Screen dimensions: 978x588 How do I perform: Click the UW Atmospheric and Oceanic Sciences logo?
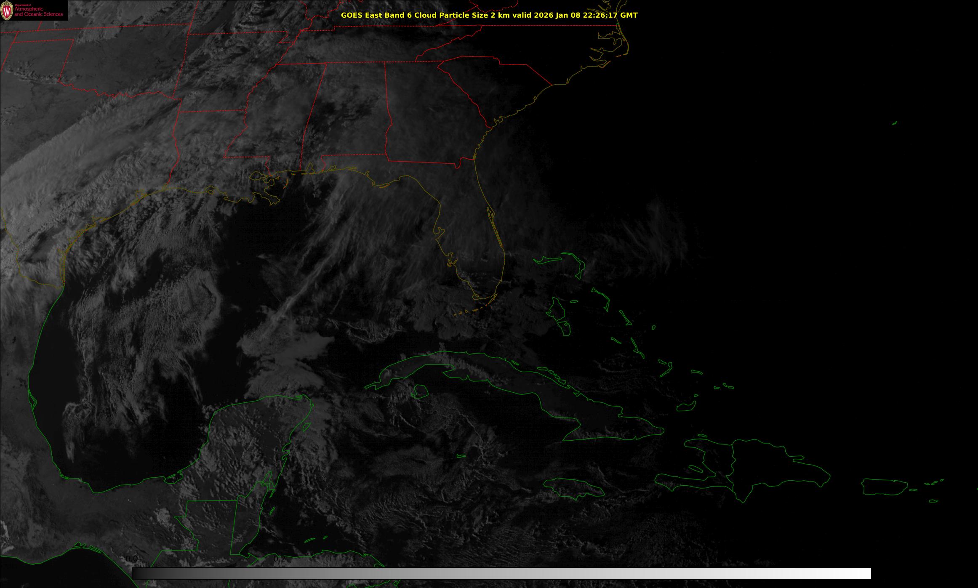[34, 10]
